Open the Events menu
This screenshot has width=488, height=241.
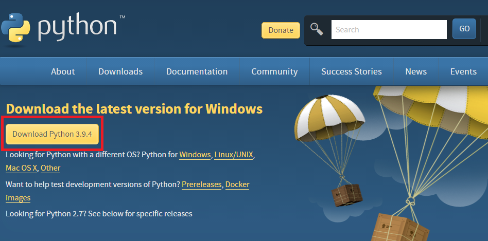pyautogui.click(x=463, y=71)
